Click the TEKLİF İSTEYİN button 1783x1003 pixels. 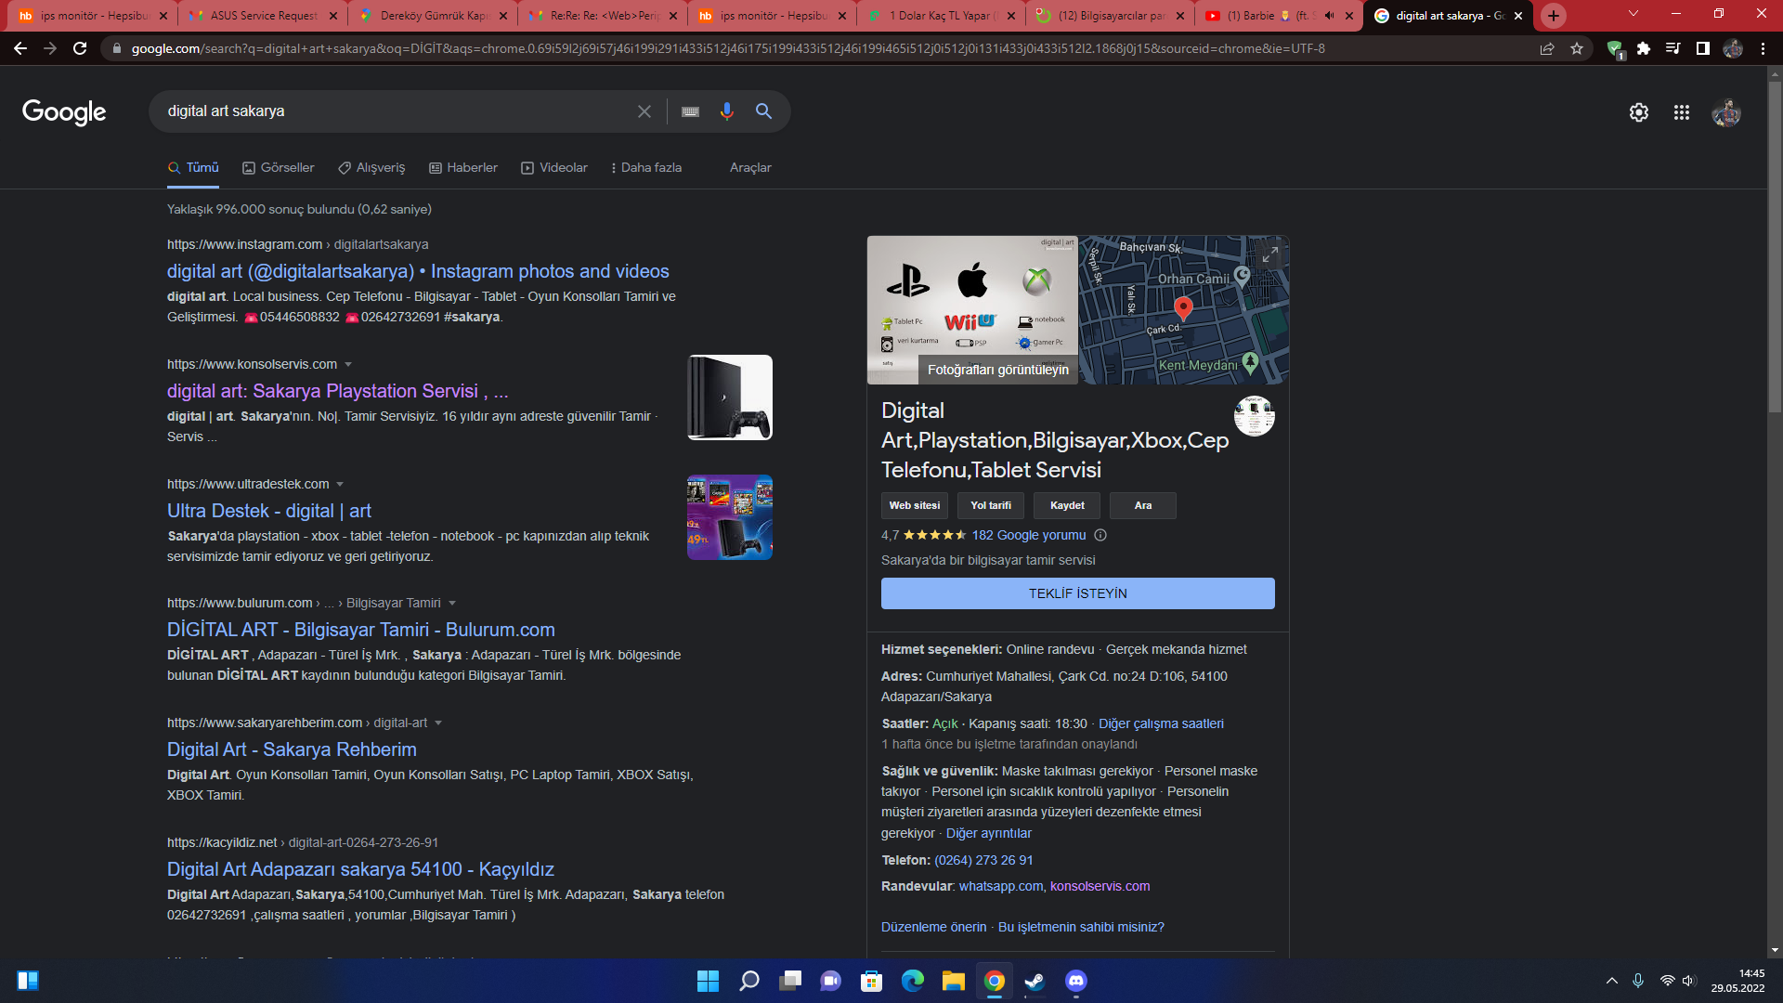(1077, 593)
